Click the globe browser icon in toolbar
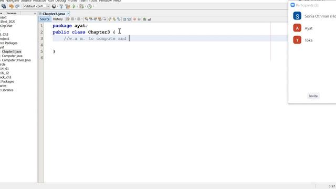This screenshot has width=336, height=189. 54,6
